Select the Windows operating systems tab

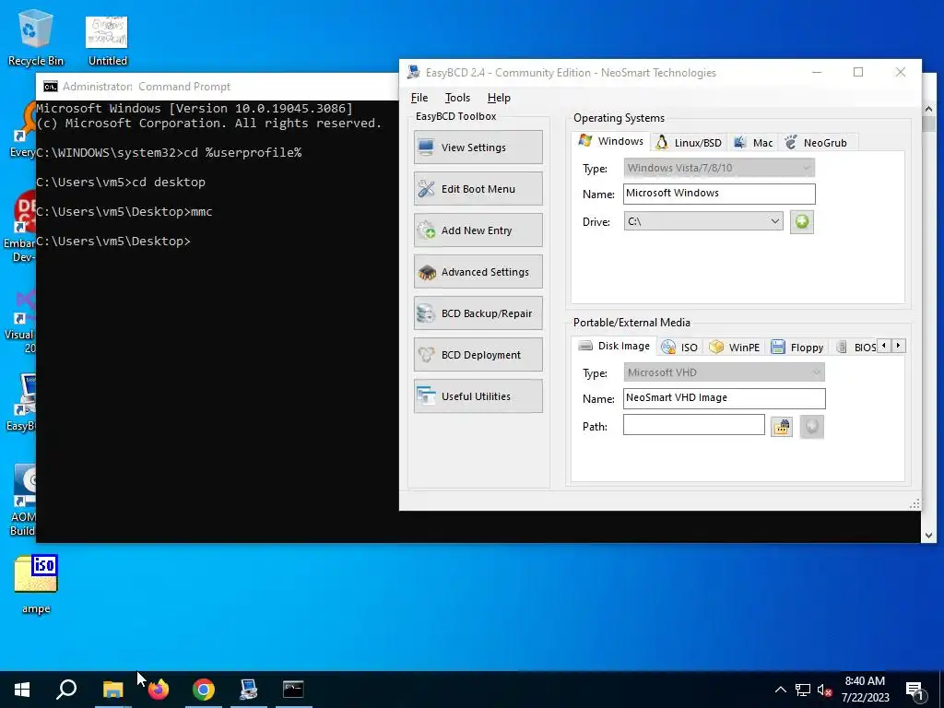(x=610, y=141)
